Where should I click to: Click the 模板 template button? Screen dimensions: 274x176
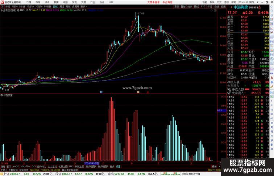(x=214, y=167)
